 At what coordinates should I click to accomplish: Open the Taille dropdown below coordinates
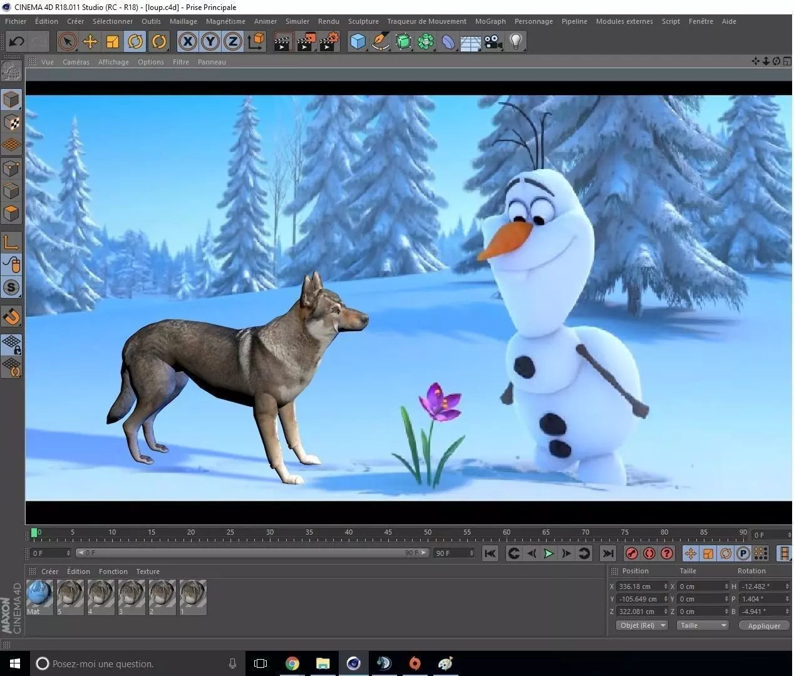[x=703, y=625]
